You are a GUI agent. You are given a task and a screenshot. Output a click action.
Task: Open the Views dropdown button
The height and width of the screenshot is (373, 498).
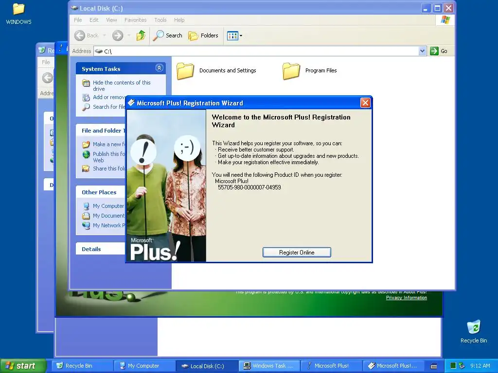(235, 35)
